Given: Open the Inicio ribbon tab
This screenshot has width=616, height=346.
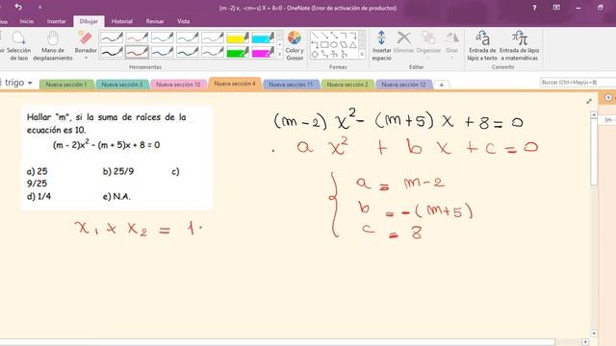Looking at the screenshot, I should click(27, 21).
